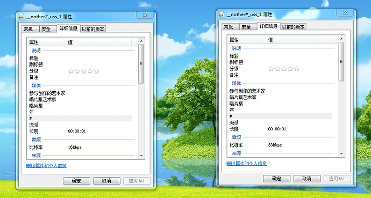Click scroll down arrow in right property list
This screenshot has width=371, height=198.
point(341,153)
